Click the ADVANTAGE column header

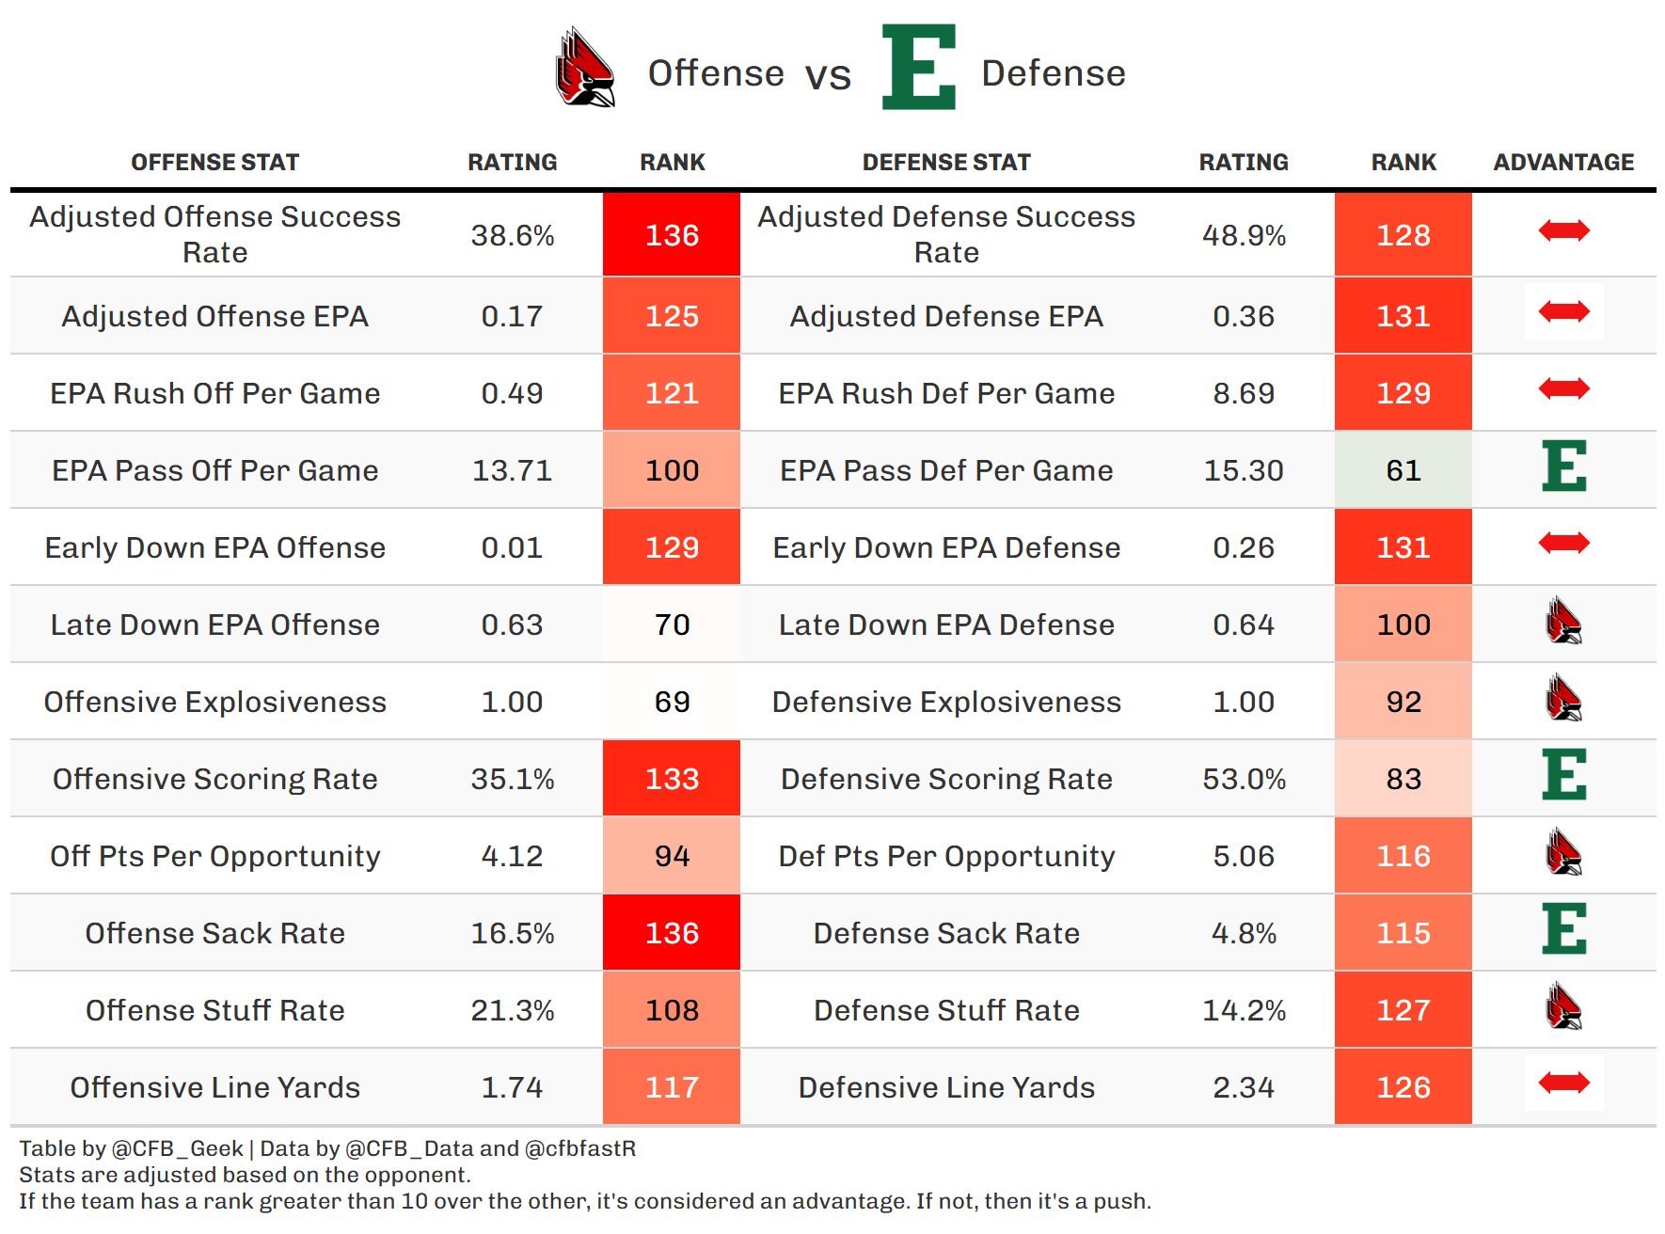coord(1563,163)
